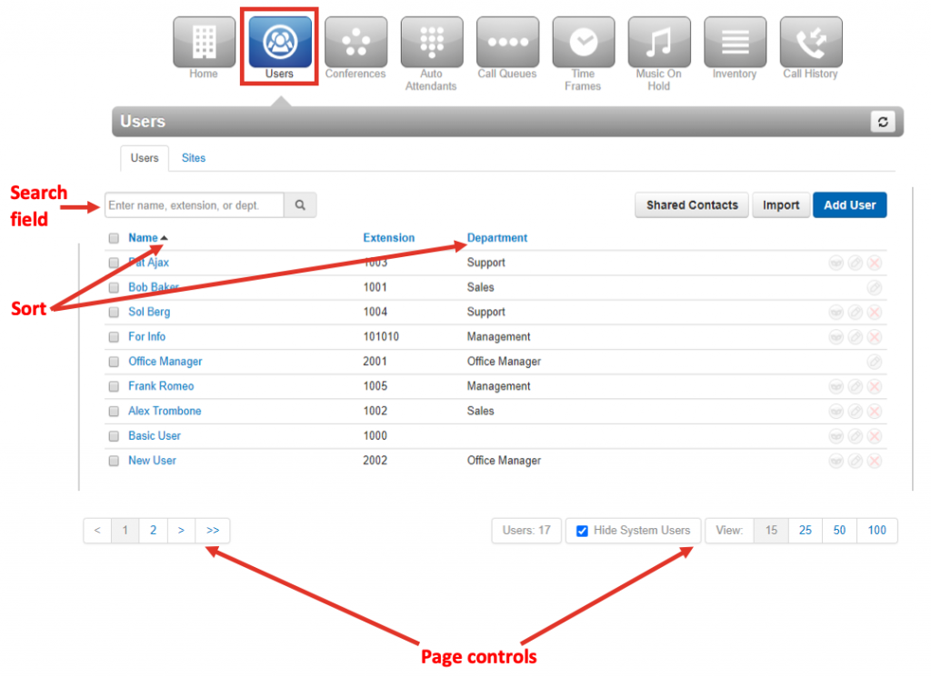Click the name, extension, or dept. search field
Viewport: 931px width, 677px height.
point(194,205)
